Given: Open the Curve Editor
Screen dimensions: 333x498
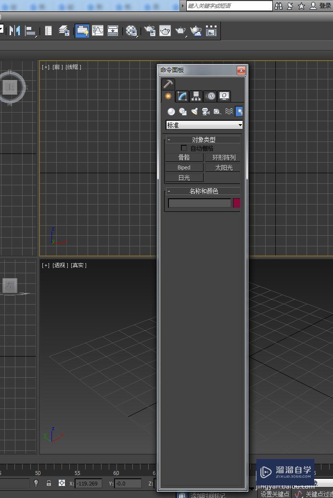Looking at the screenshot, I should point(98,31).
